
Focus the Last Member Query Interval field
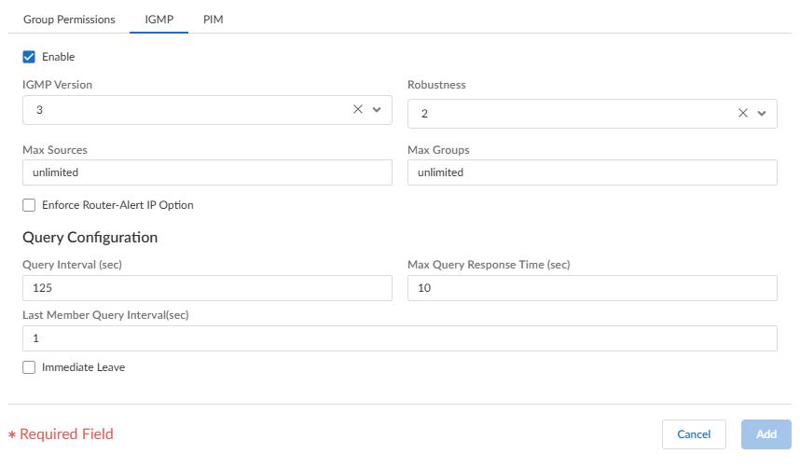(x=399, y=338)
